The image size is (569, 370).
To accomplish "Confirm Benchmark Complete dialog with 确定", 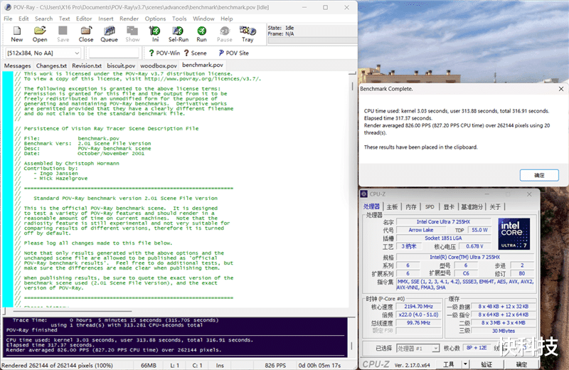I will tap(539, 175).
